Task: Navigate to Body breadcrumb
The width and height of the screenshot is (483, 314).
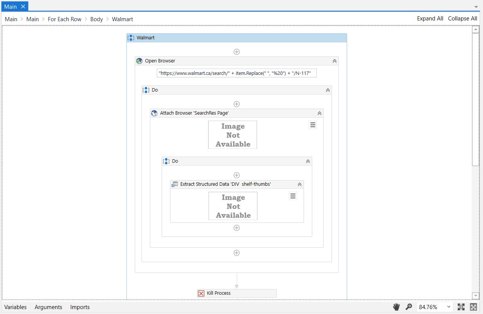Action: click(97, 19)
